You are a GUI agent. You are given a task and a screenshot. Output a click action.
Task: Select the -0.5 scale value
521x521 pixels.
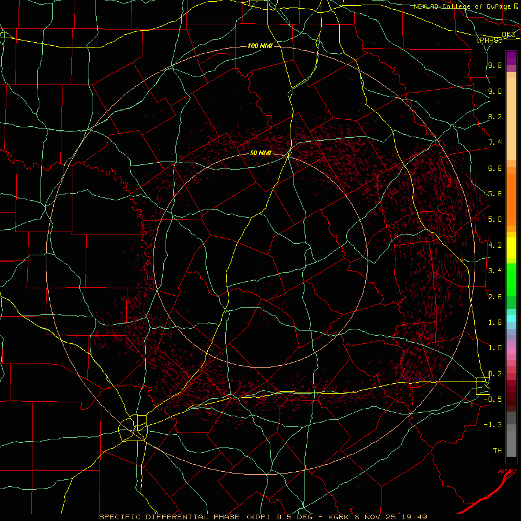tap(493, 399)
